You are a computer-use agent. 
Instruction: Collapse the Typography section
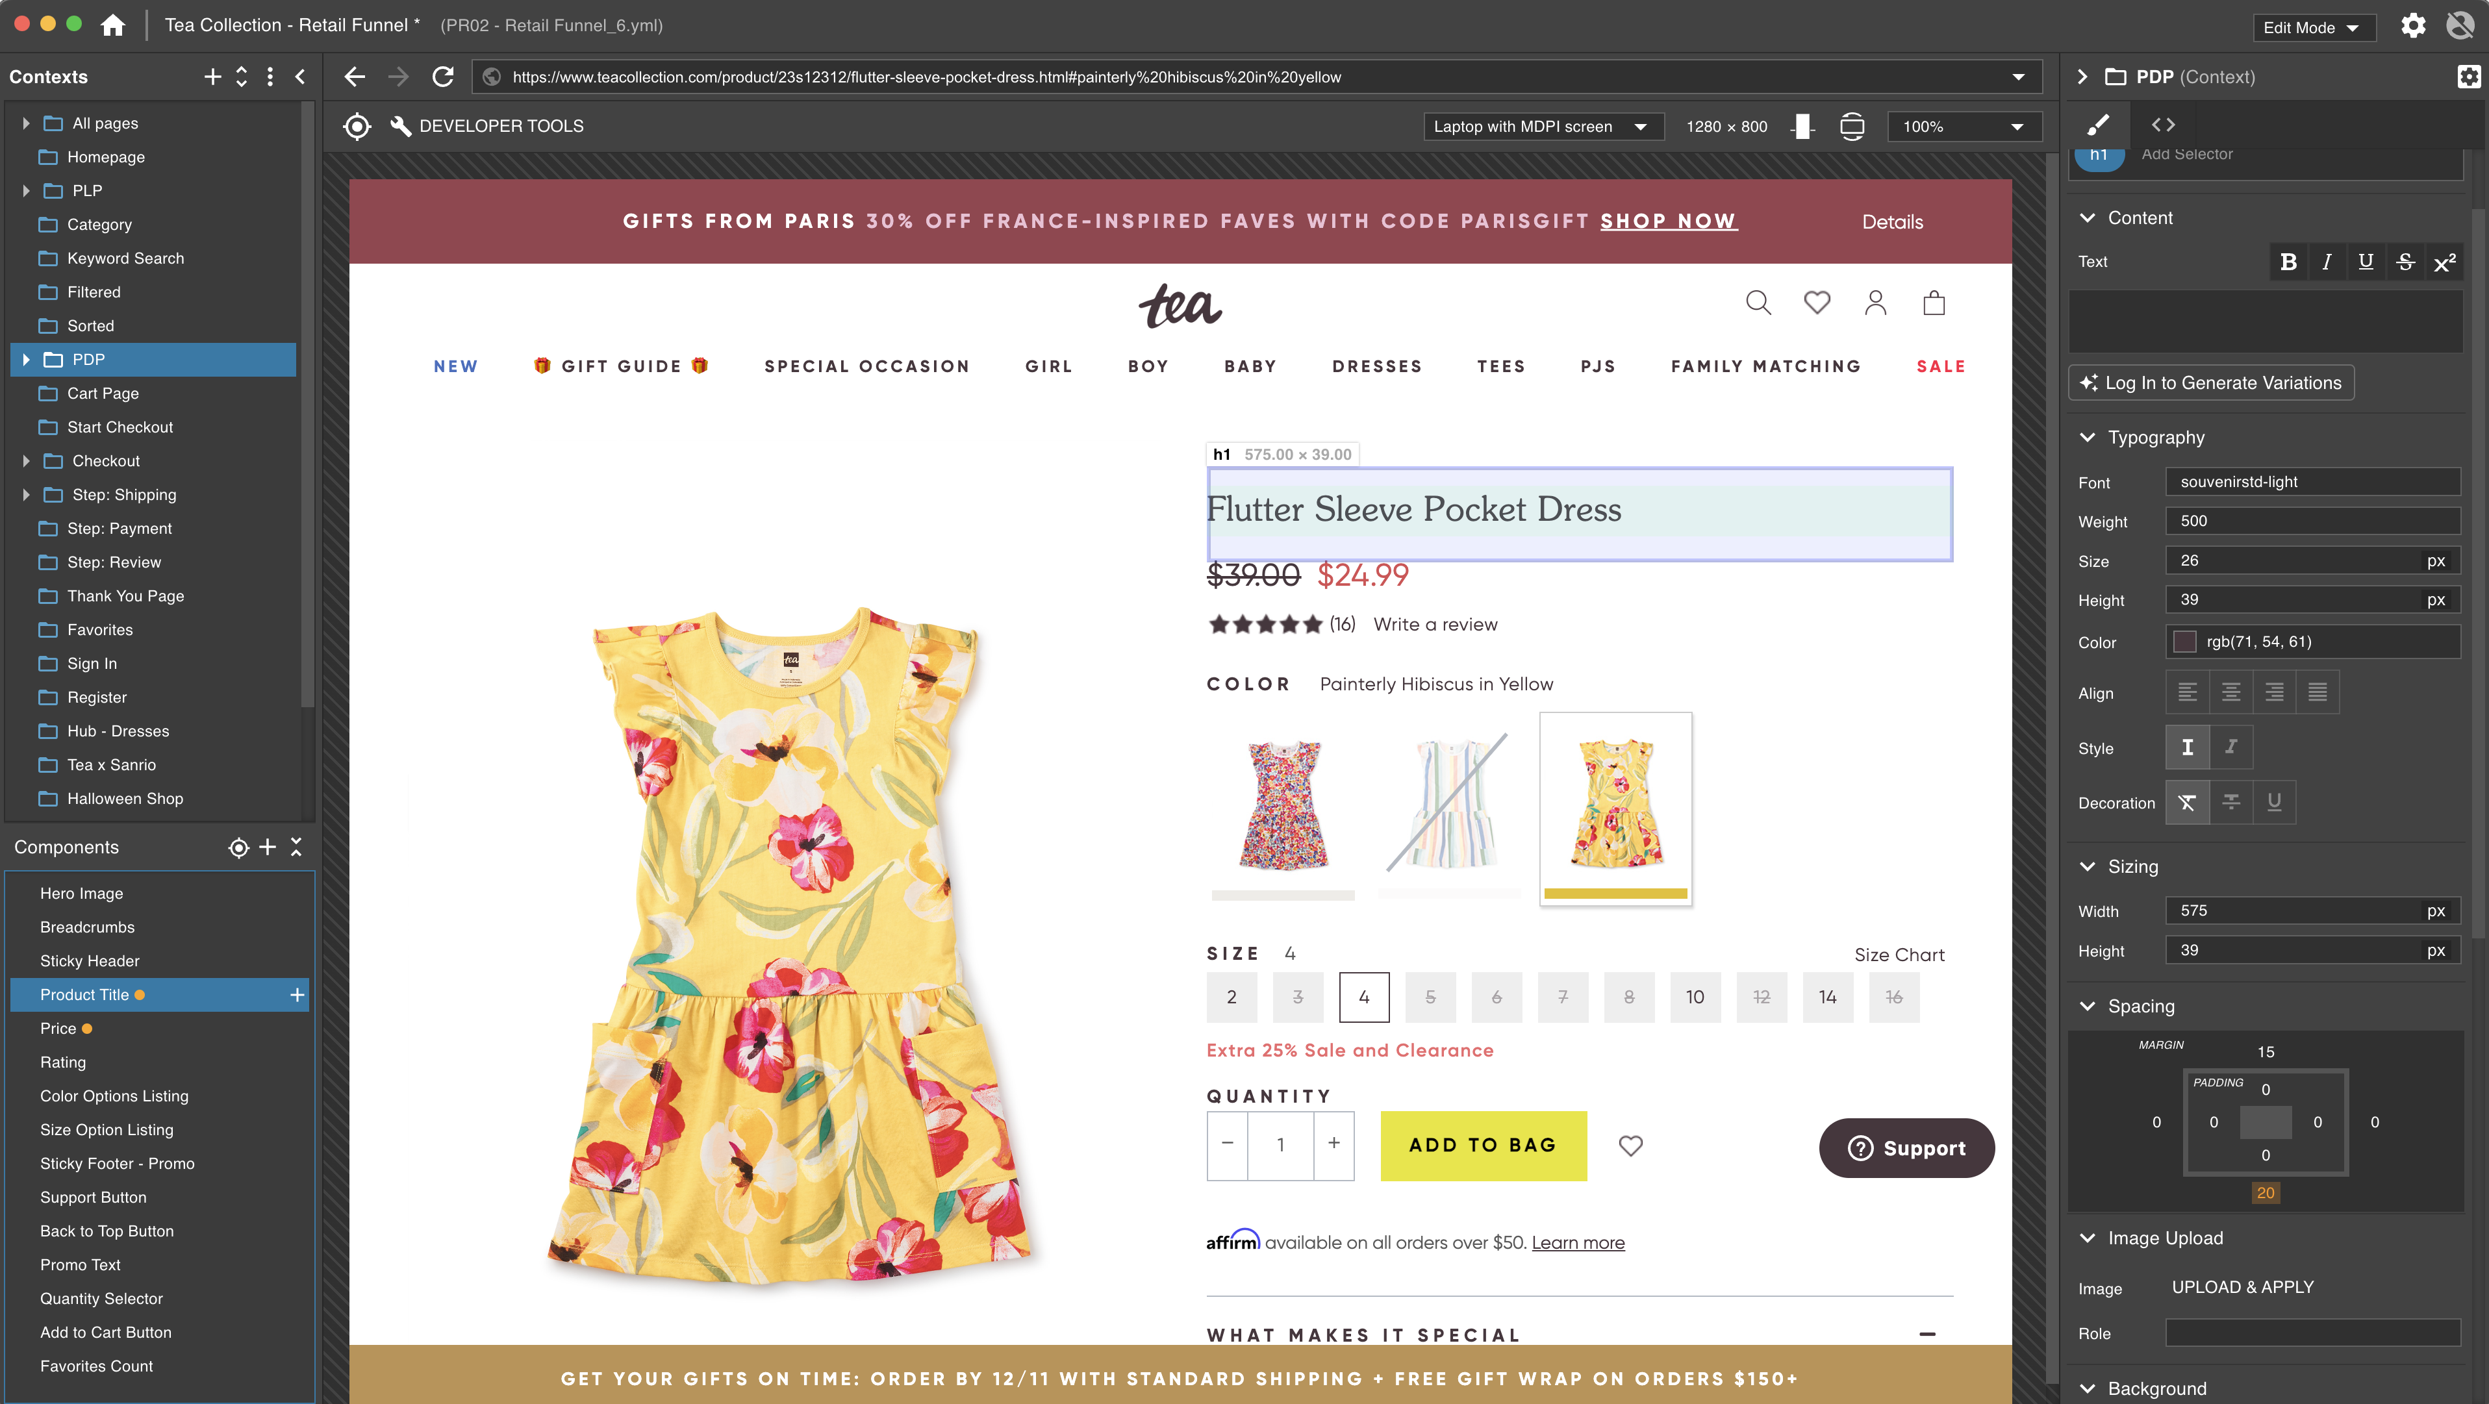2087,438
